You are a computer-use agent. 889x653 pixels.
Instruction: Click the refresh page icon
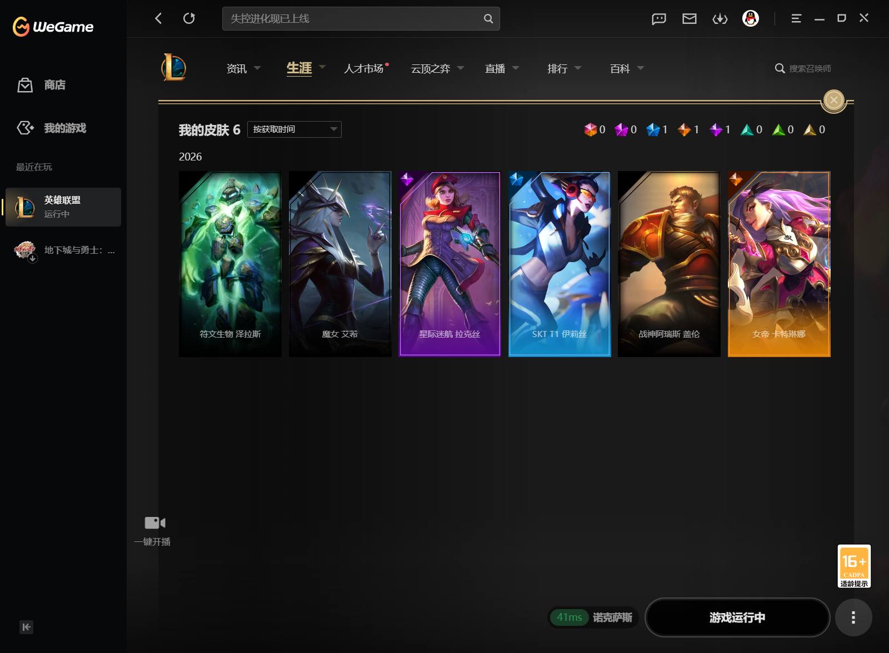tap(189, 18)
